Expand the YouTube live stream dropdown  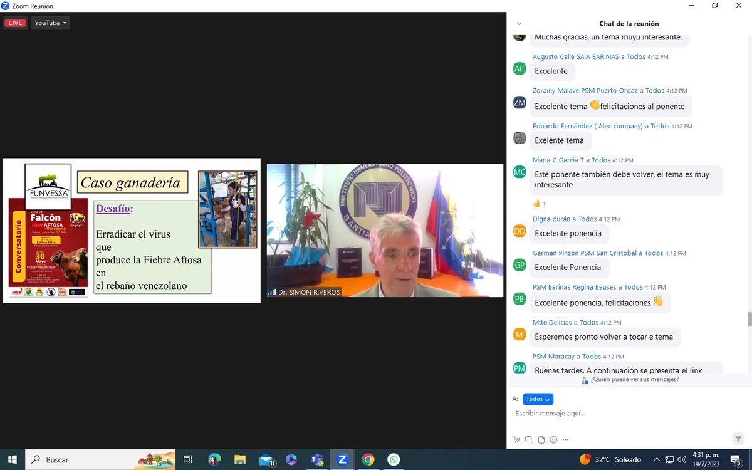pyautogui.click(x=50, y=23)
